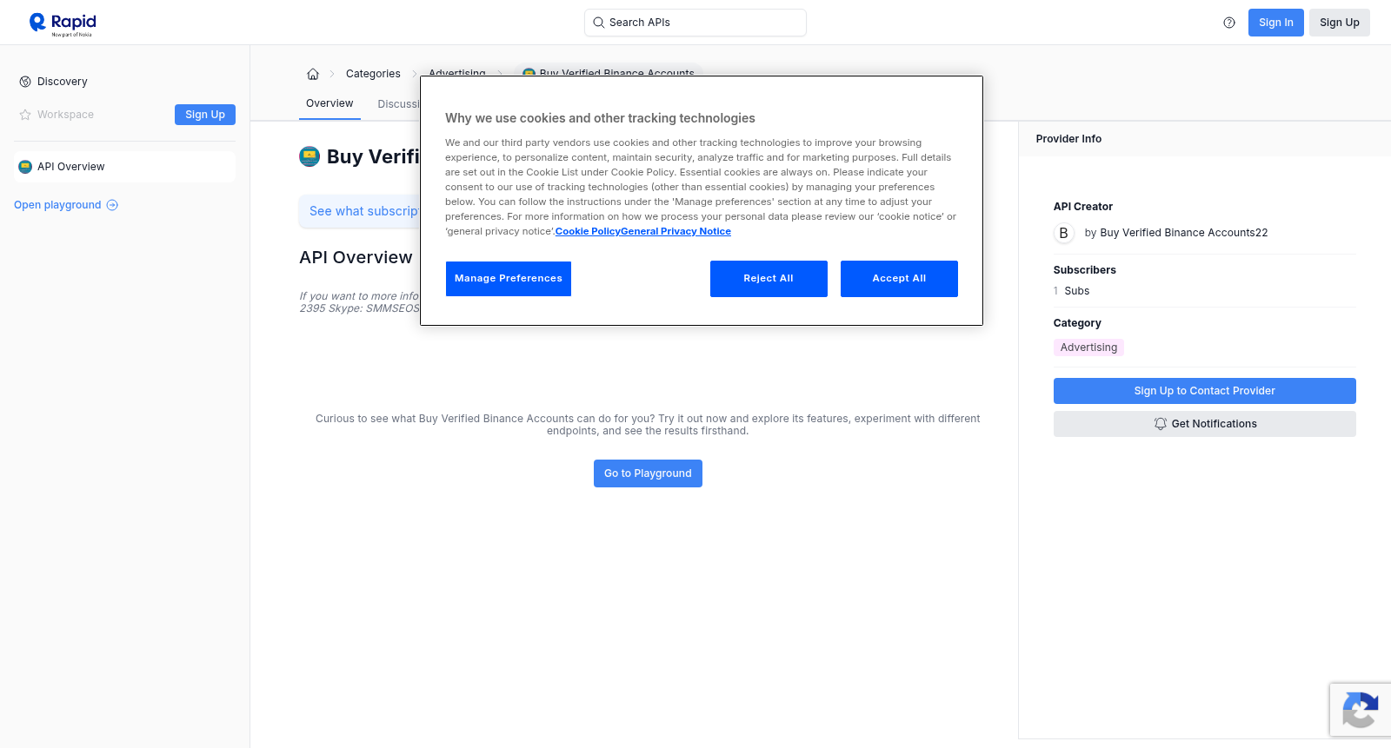Open the General Privacy Notice link
Viewport: 1391px width, 748px height.
pos(676,231)
